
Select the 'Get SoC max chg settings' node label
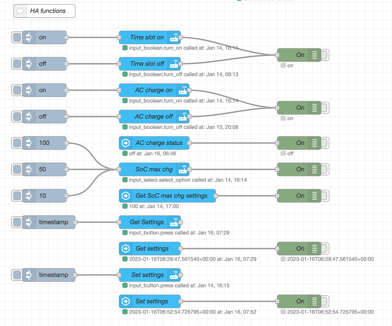172,196
